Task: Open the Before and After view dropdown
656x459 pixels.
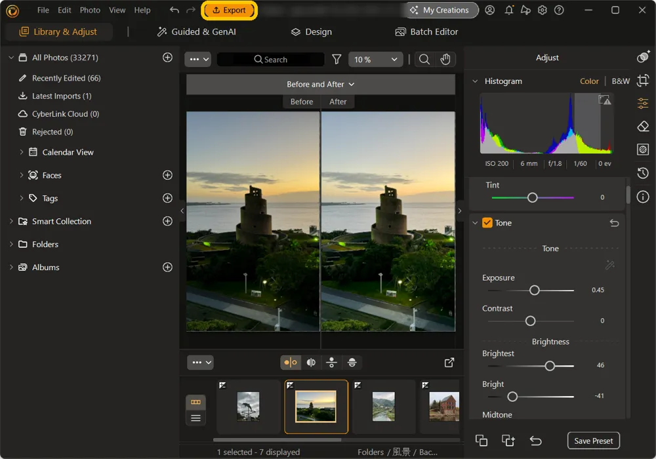Action: (321, 85)
